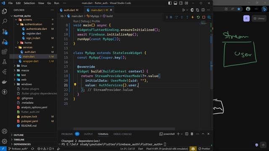Click the lightbulb code action on line 21

pos(75,84)
